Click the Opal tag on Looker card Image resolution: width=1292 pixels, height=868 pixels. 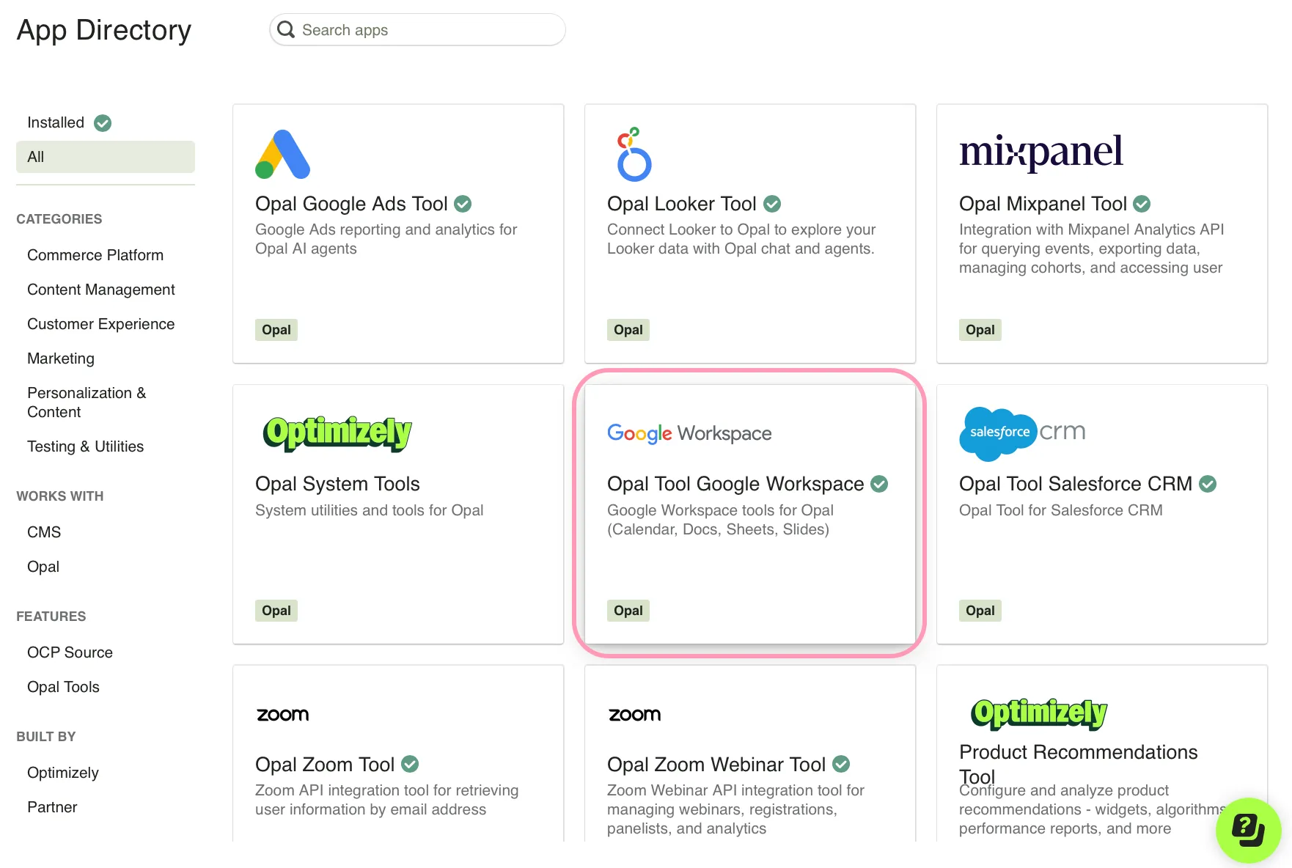tap(628, 330)
